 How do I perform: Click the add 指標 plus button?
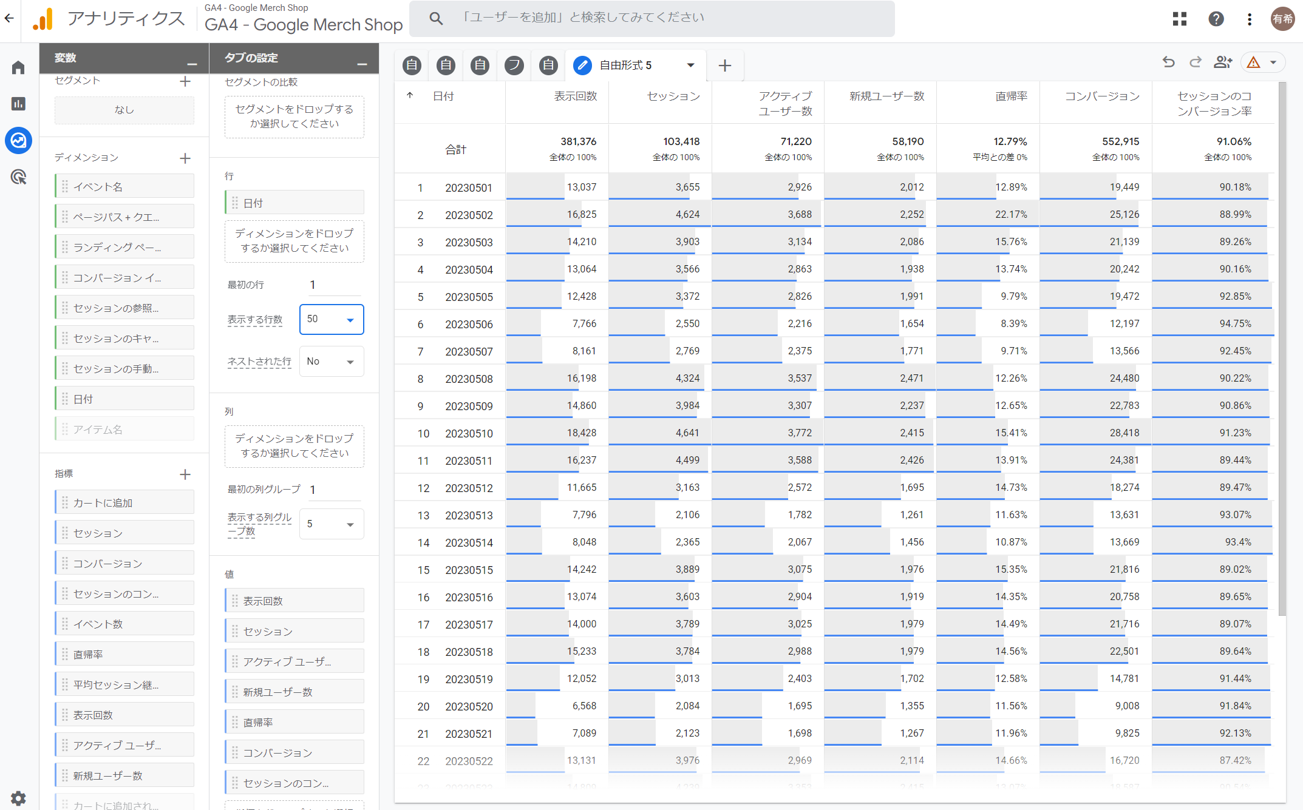tap(185, 474)
